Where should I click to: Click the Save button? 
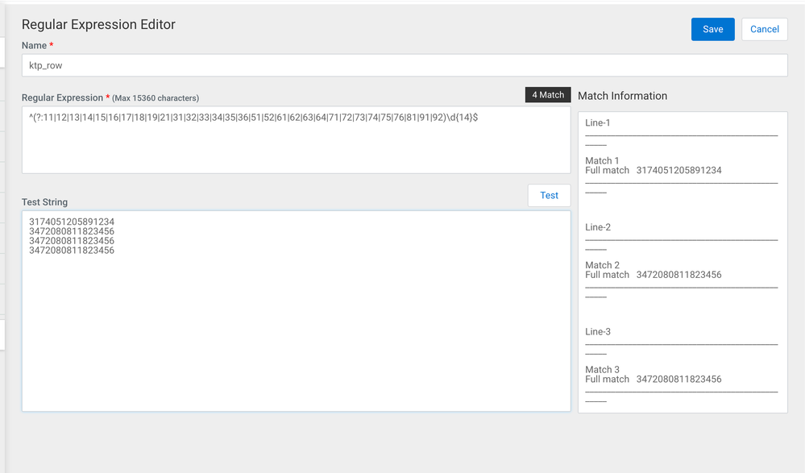tap(712, 29)
